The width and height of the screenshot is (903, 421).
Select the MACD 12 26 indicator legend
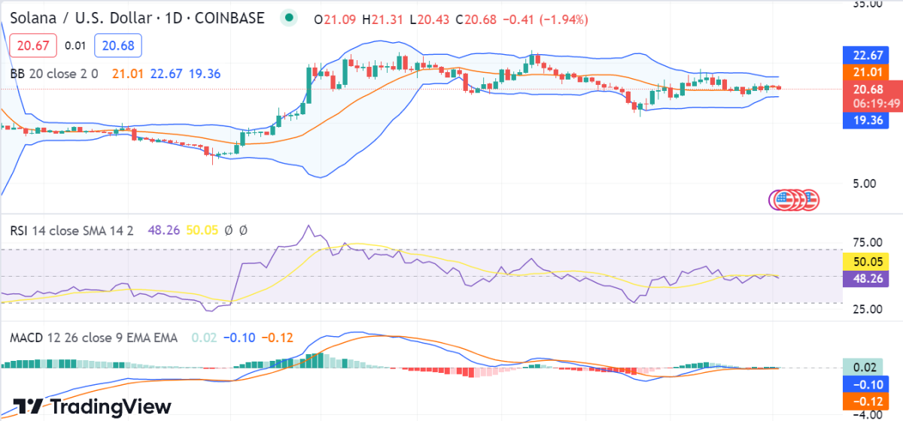[94, 338]
